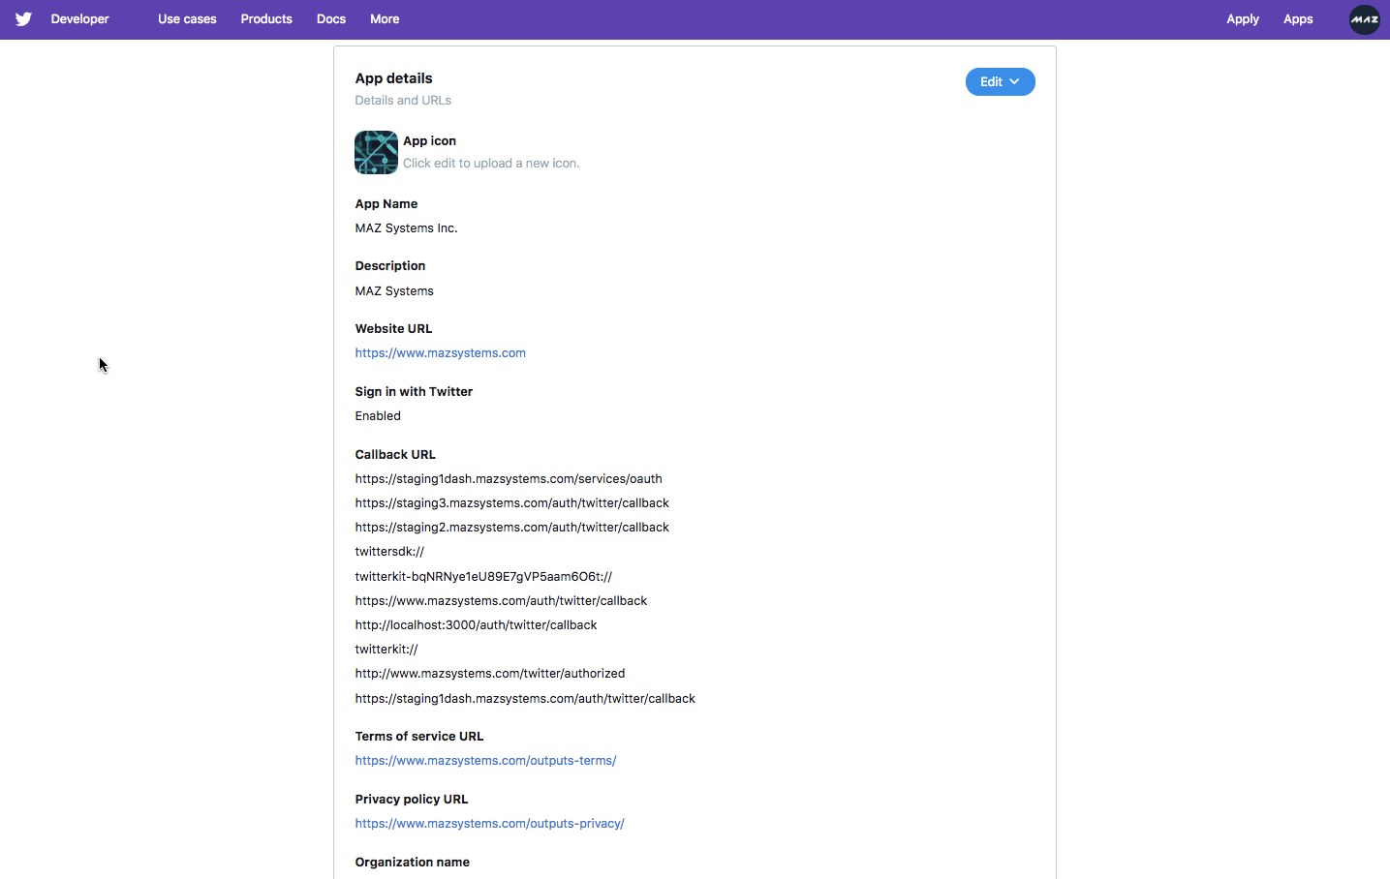Screen dimensions: 1390x879
Task: Open the outputs-privacy Privacy policy link
Action: (489, 824)
